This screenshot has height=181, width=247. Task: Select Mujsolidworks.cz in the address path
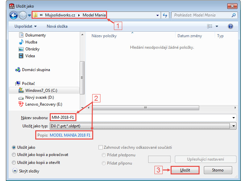[x=60, y=15]
